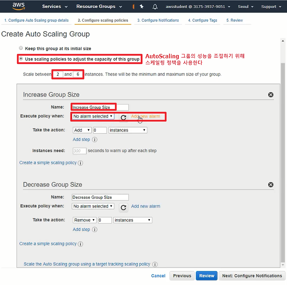Viewport: 287px width, 285px height.
Task: Click the scrollbar up arrow
Action: (x=283, y=41)
